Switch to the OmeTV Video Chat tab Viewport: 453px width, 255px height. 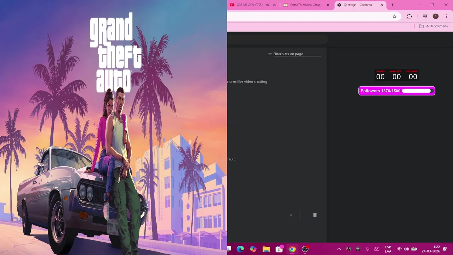pyautogui.click(x=306, y=5)
